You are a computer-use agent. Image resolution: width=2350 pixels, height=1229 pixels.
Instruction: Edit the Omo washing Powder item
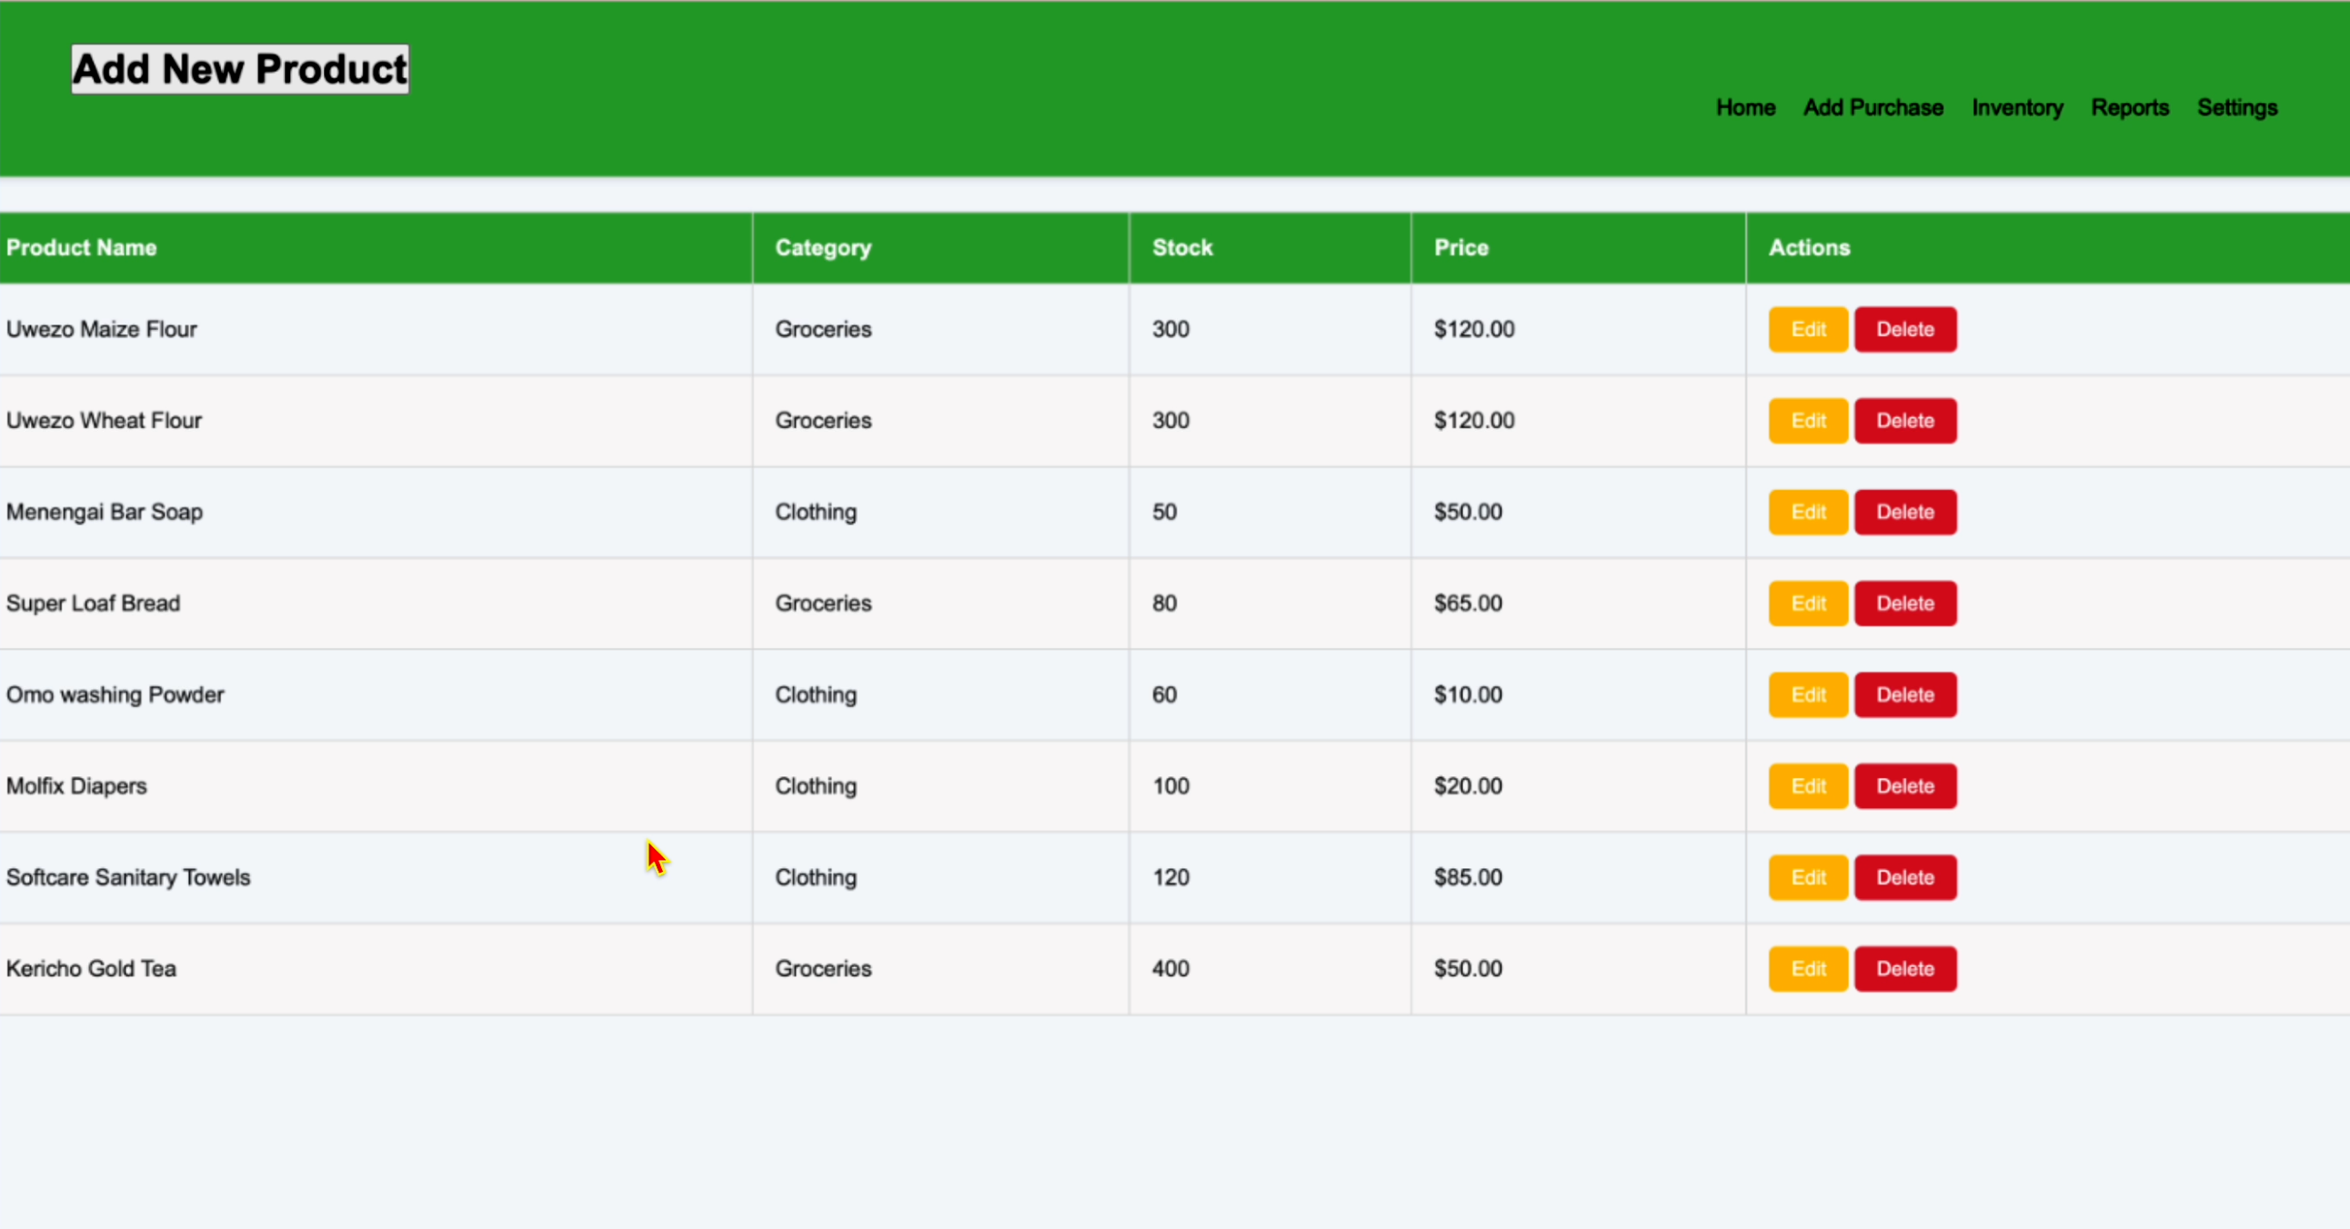[x=1807, y=694]
